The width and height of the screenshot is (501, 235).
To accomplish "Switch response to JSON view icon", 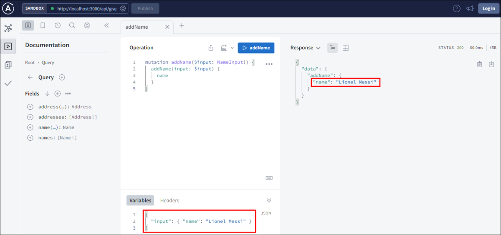I will pos(332,48).
